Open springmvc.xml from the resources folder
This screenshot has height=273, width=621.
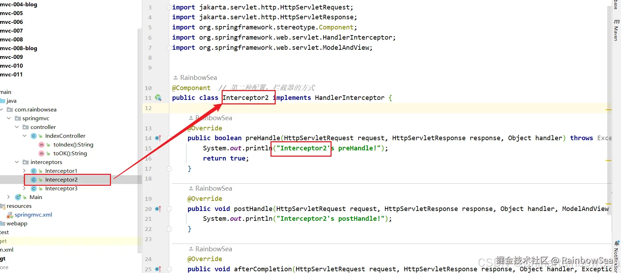coord(33,215)
